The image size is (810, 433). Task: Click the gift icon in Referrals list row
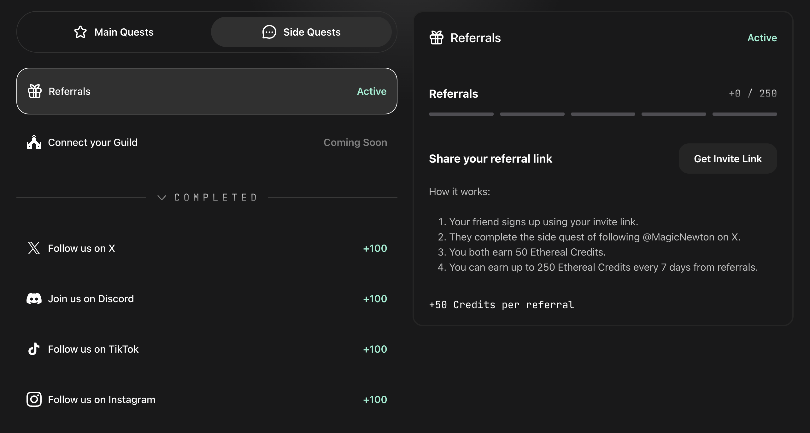click(35, 91)
